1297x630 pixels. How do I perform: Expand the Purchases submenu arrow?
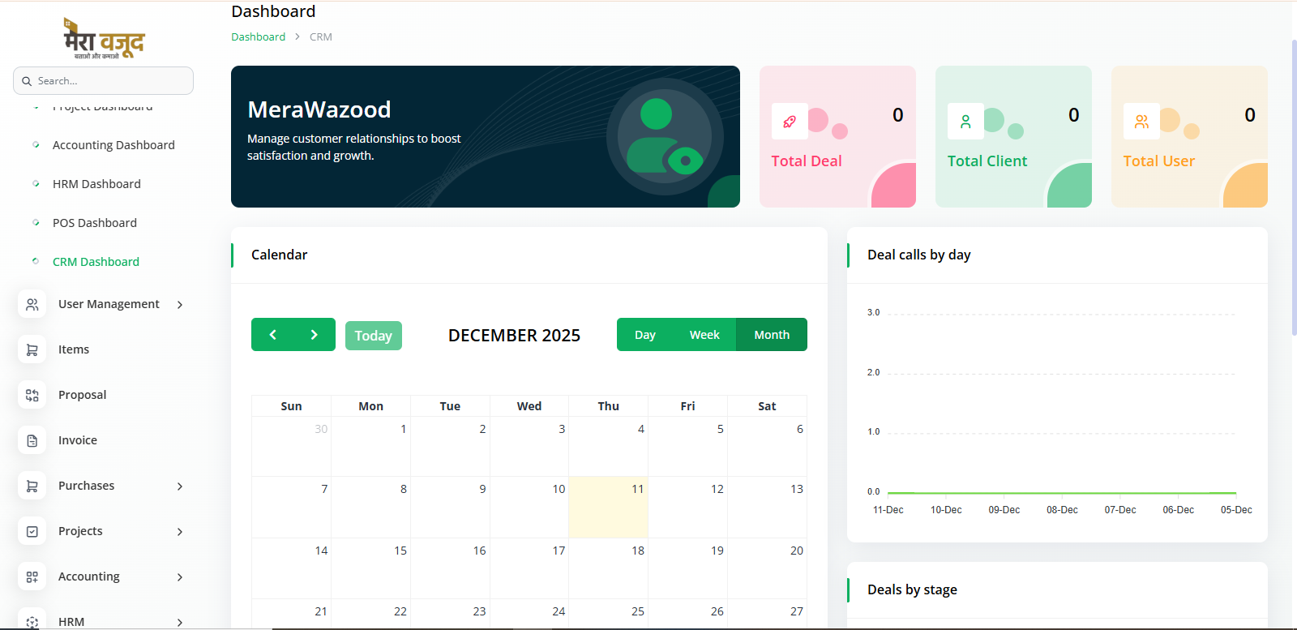[180, 486]
